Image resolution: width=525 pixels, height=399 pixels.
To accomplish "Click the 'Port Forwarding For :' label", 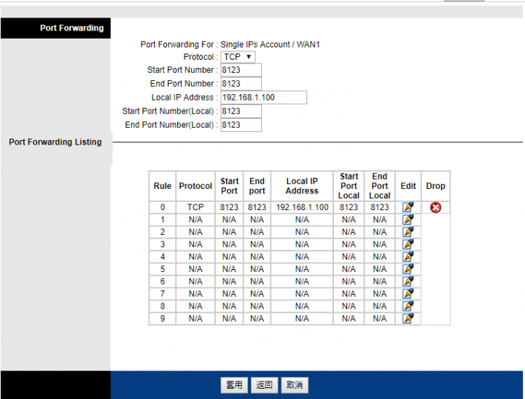I will 179,44.
